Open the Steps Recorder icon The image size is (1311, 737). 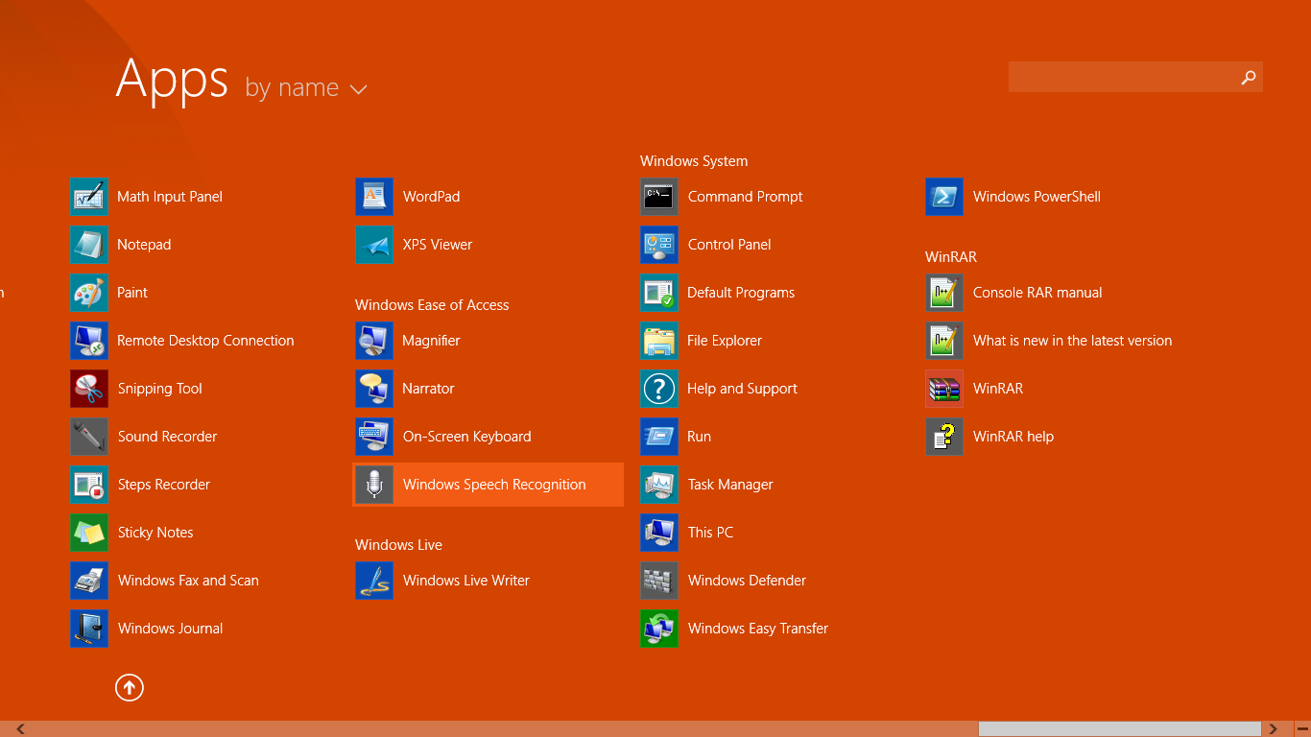tap(89, 485)
